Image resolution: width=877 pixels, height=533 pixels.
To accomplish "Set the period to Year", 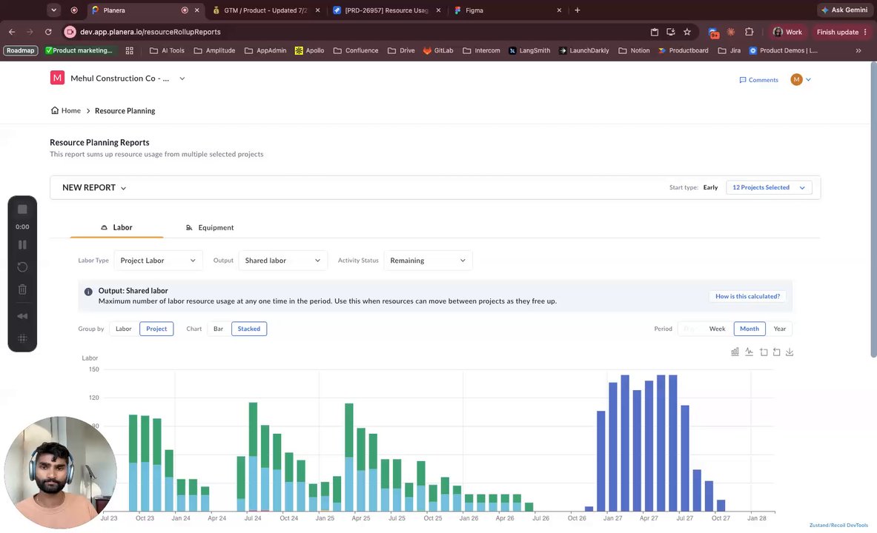I will pyautogui.click(x=780, y=329).
